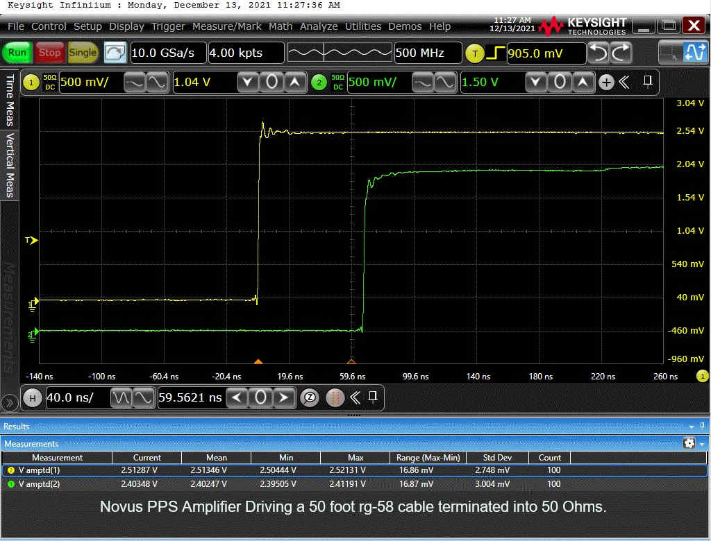Click the Single acquisition button

tap(83, 53)
